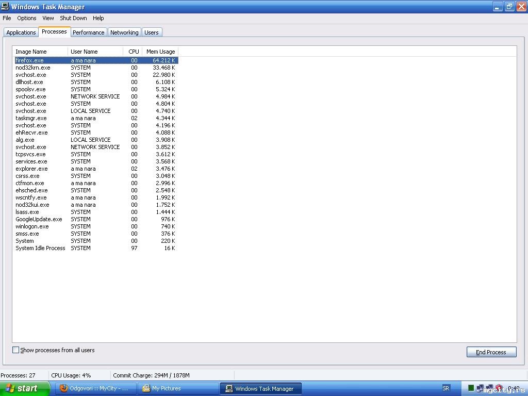This screenshot has width=528, height=396.
Task: Click the green CPU meter tray icon
Action: tap(471, 388)
